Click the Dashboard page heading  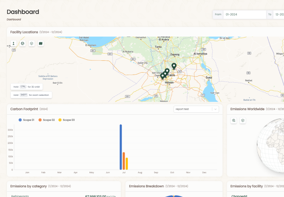point(23,12)
